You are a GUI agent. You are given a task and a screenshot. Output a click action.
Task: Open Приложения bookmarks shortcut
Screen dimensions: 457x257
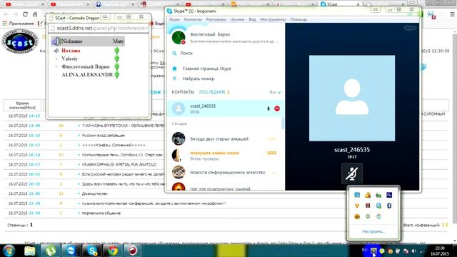coord(18,24)
